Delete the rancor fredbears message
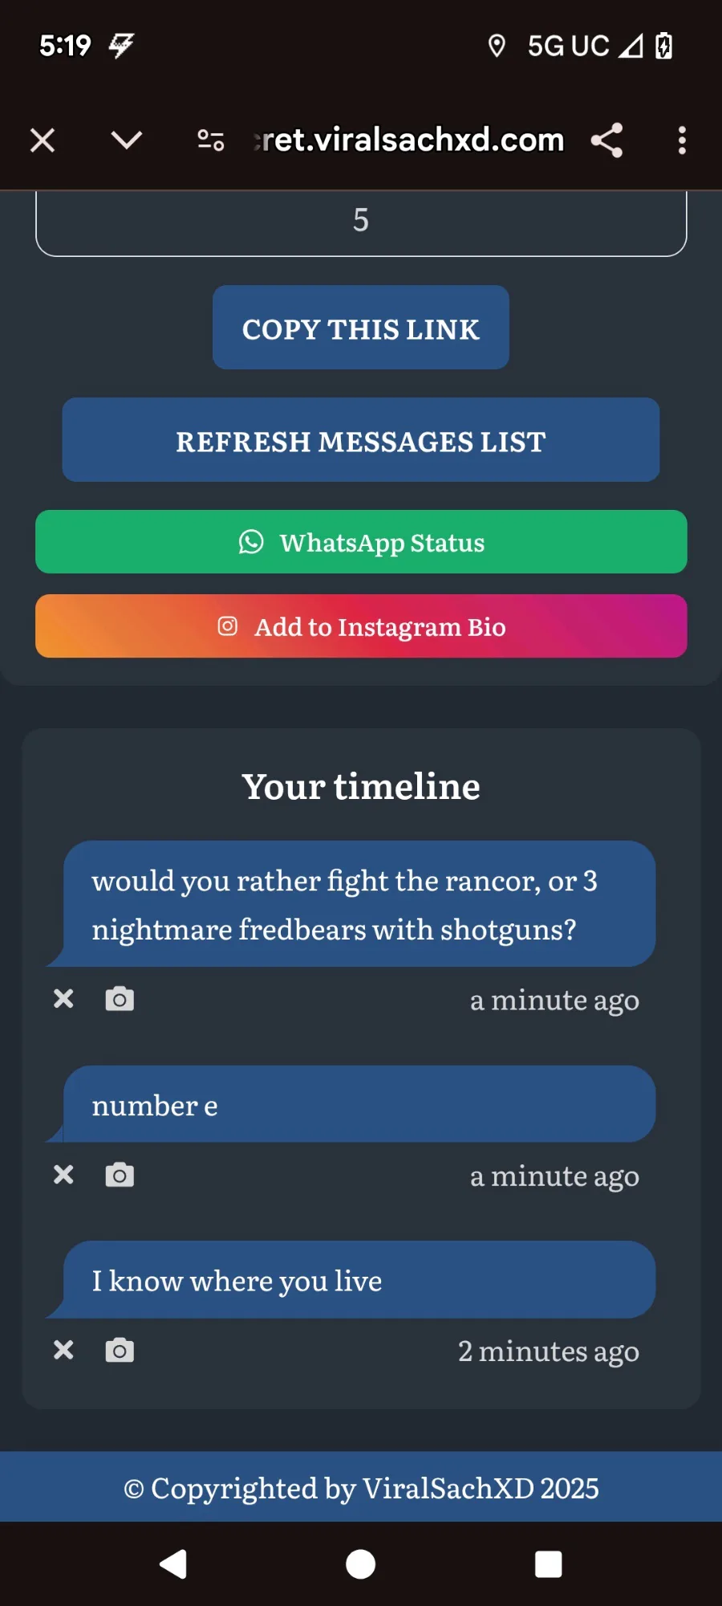This screenshot has width=722, height=1606. pos(63,999)
